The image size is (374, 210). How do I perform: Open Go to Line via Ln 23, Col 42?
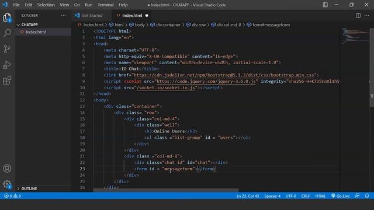[x=247, y=196]
